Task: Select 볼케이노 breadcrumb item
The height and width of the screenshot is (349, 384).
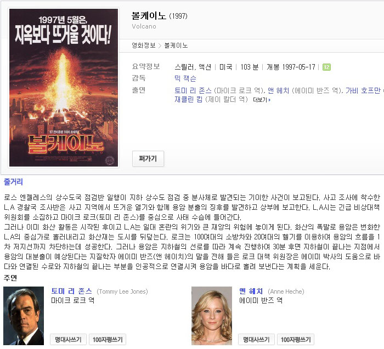Action: pyautogui.click(x=176, y=45)
